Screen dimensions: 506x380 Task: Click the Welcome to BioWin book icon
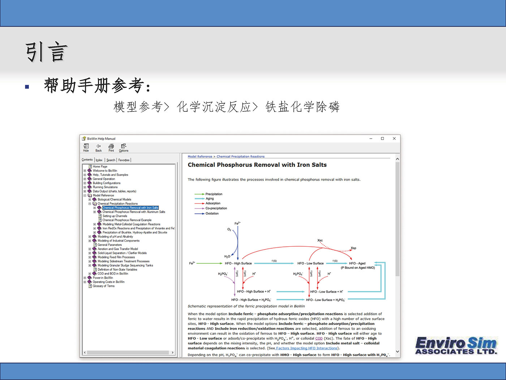(90, 170)
